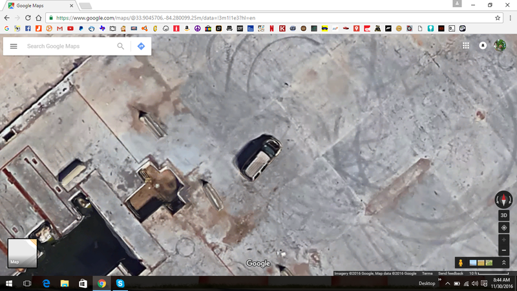Go back with the browser back arrow
Screen dimensions: 517x291
(7, 18)
